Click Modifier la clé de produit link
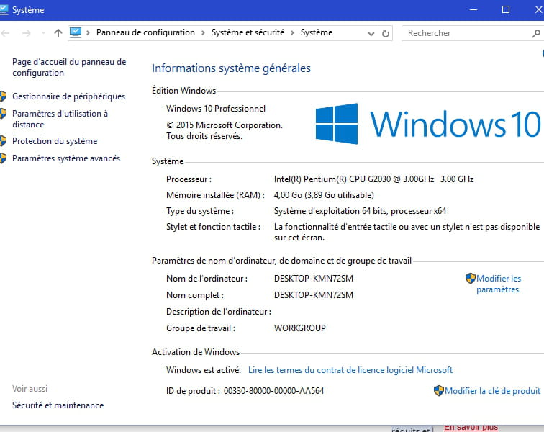The image size is (544, 432). click(493, 391)
